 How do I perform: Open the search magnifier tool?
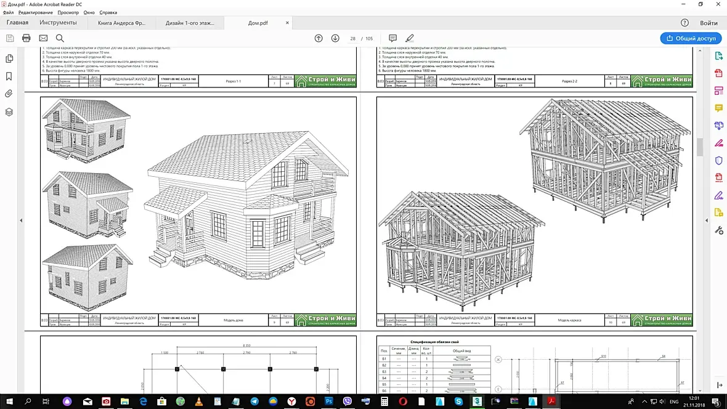(x=60, y=38)
